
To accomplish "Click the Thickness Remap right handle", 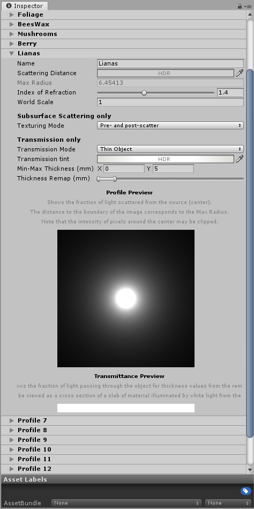I will point(115,179).
